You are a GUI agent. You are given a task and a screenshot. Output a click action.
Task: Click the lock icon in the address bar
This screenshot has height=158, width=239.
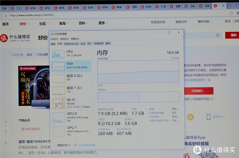6,16
